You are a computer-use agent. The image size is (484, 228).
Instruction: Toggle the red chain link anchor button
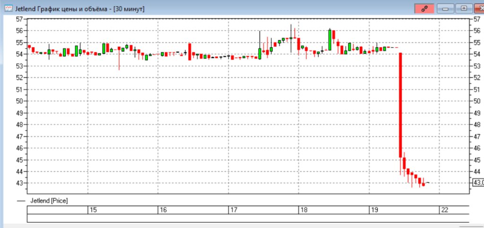tap(424, 8)
